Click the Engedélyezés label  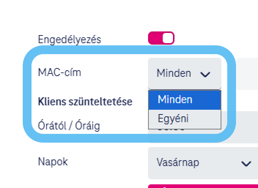tap(69, 39)
